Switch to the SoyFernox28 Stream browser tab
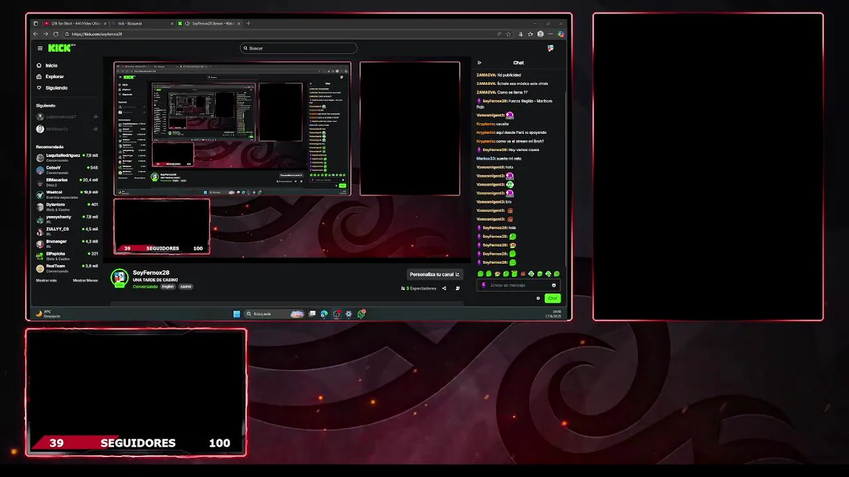The width and height of the screenshot is (849, 477). coord(208,23)
